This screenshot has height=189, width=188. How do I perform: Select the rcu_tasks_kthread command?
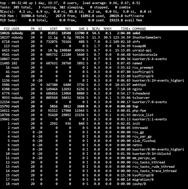149,162
